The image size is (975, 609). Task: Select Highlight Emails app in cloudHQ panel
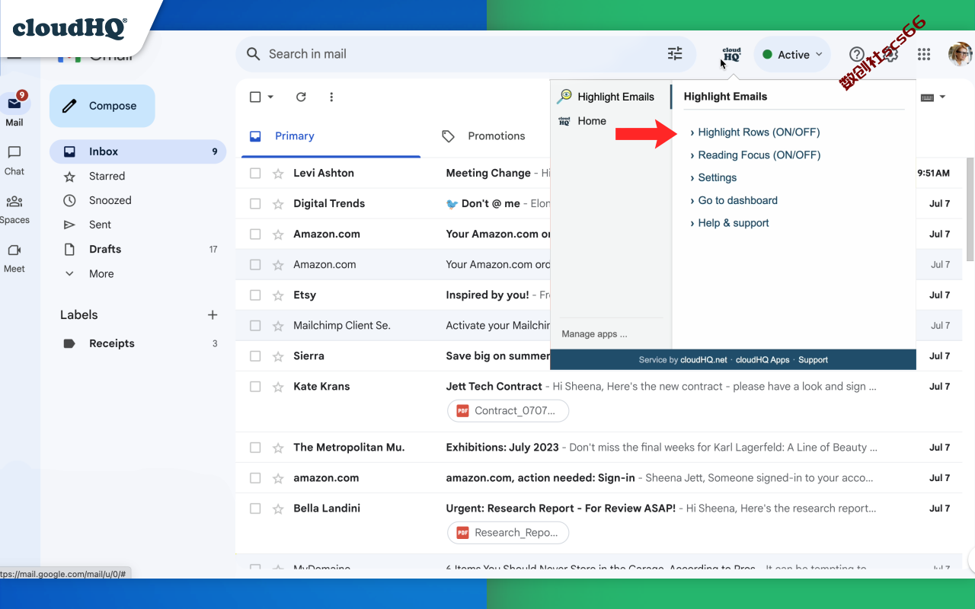pos(606,97)
